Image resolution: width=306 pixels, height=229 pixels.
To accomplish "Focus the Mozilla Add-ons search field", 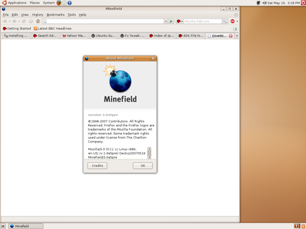I will (x=203, y=21).
